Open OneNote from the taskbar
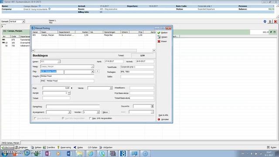Image resolution: width=279 pixels, height=157 pixels. pyautogui.click(x=48, y=154)
